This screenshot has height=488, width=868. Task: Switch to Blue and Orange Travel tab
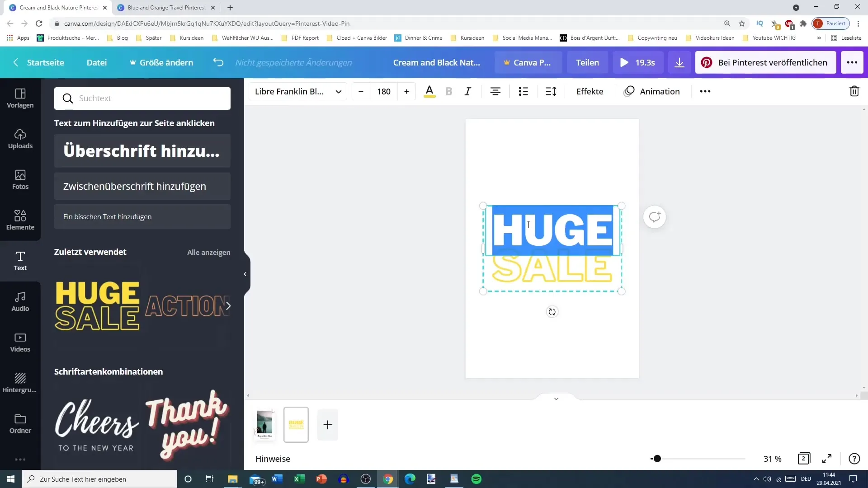[166, 8]
